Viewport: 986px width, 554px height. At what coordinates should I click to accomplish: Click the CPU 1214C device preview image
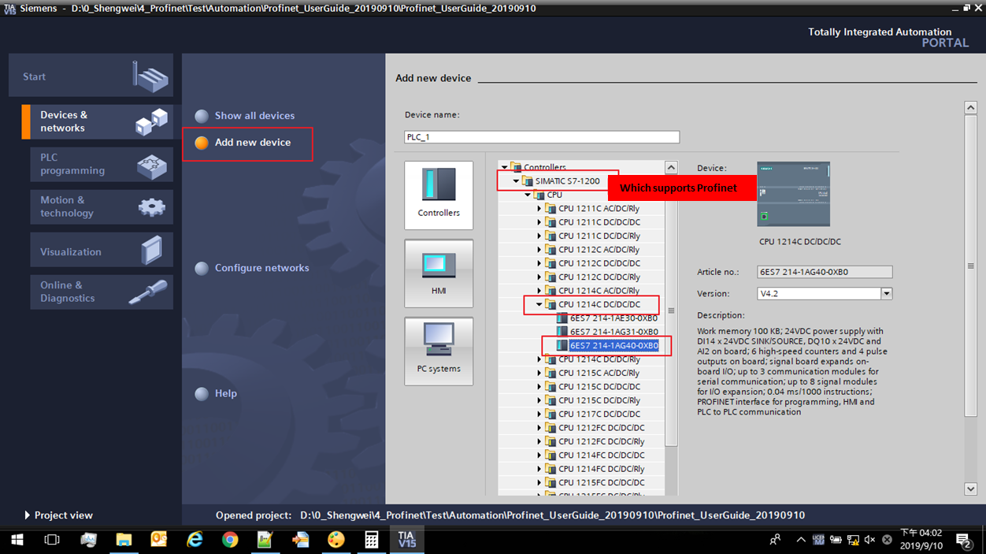pos(793,194)
